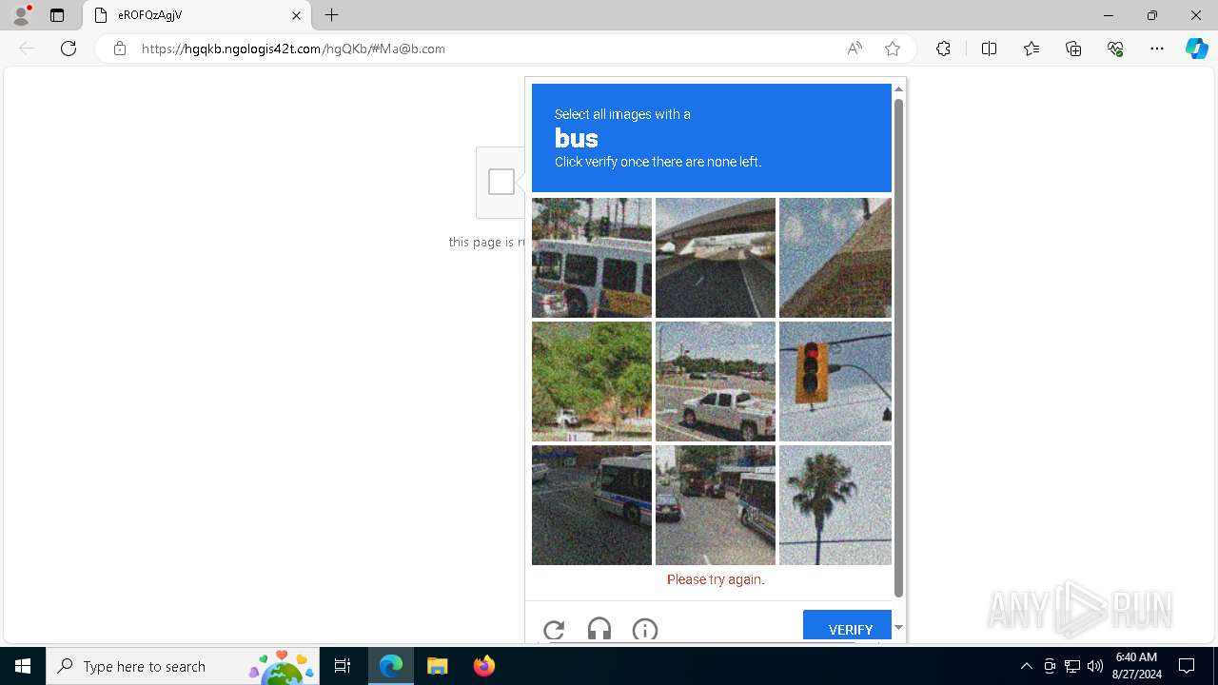Select the traffic light image tile
The width and height of the screenshot is (1218, 685).
(x=835, y=382)
